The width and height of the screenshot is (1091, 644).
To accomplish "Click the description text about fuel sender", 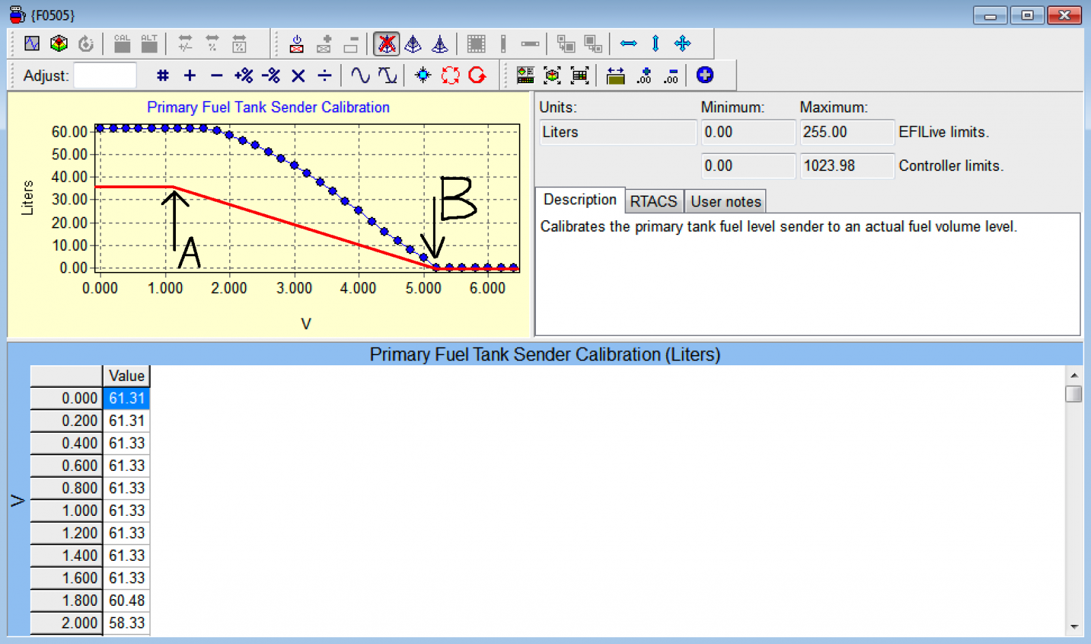I will point(778,227).
